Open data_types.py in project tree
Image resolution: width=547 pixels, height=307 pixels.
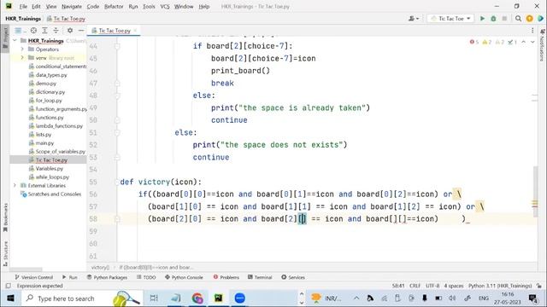[51, 75]
